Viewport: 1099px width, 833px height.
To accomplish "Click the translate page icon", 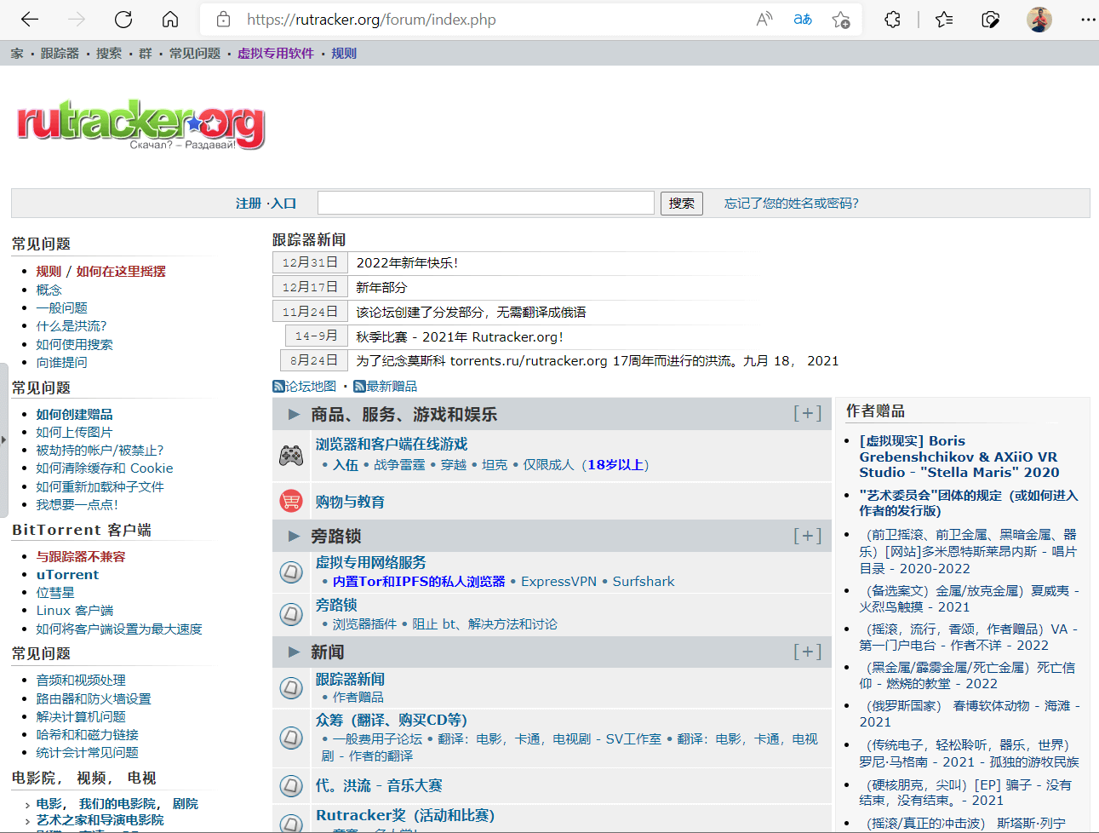I will [803, 19].
